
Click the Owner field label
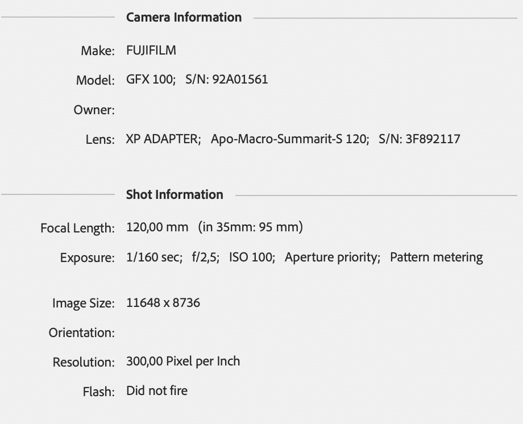click(x=94, y=110)
